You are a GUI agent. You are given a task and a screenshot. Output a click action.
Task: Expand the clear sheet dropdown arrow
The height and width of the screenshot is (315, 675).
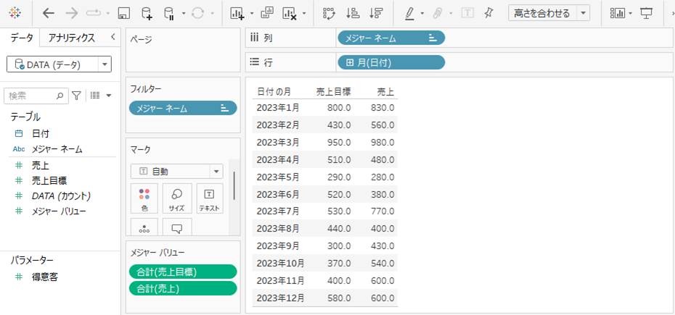304,14
